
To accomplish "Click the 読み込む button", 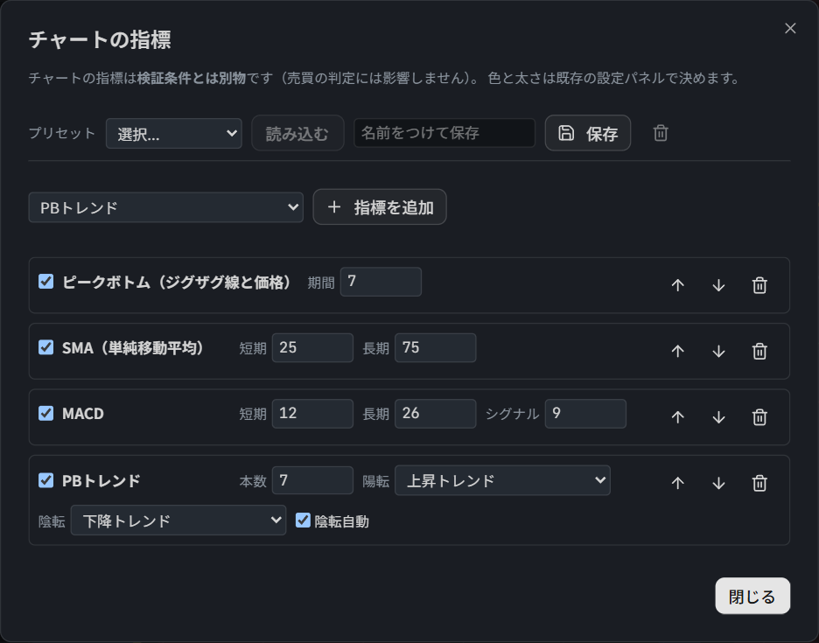I will tap(297, 133).
